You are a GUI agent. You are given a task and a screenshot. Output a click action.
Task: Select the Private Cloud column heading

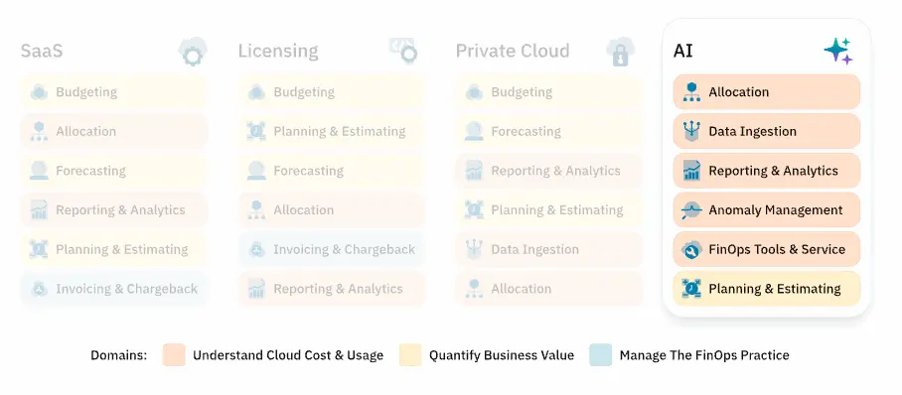point(513,51)
